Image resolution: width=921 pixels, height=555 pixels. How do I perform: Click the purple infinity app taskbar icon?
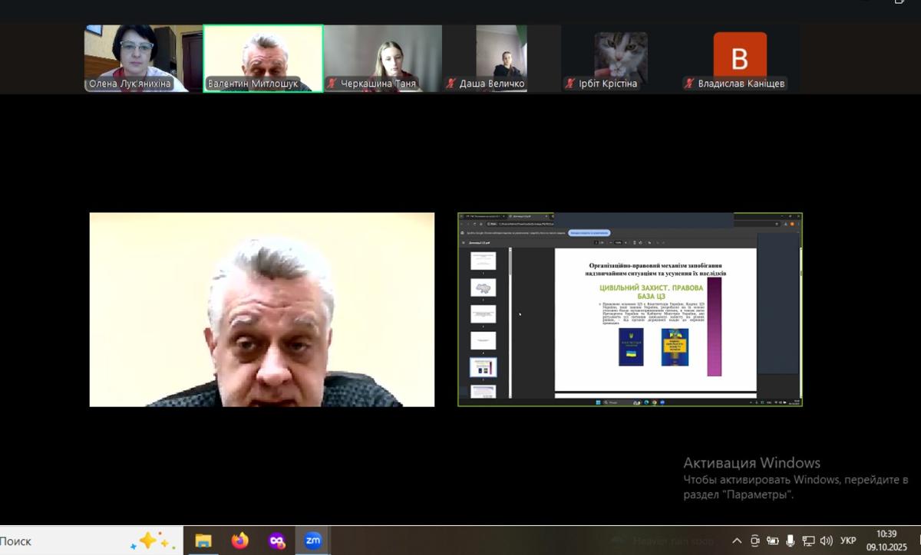[x=277, y=540]
